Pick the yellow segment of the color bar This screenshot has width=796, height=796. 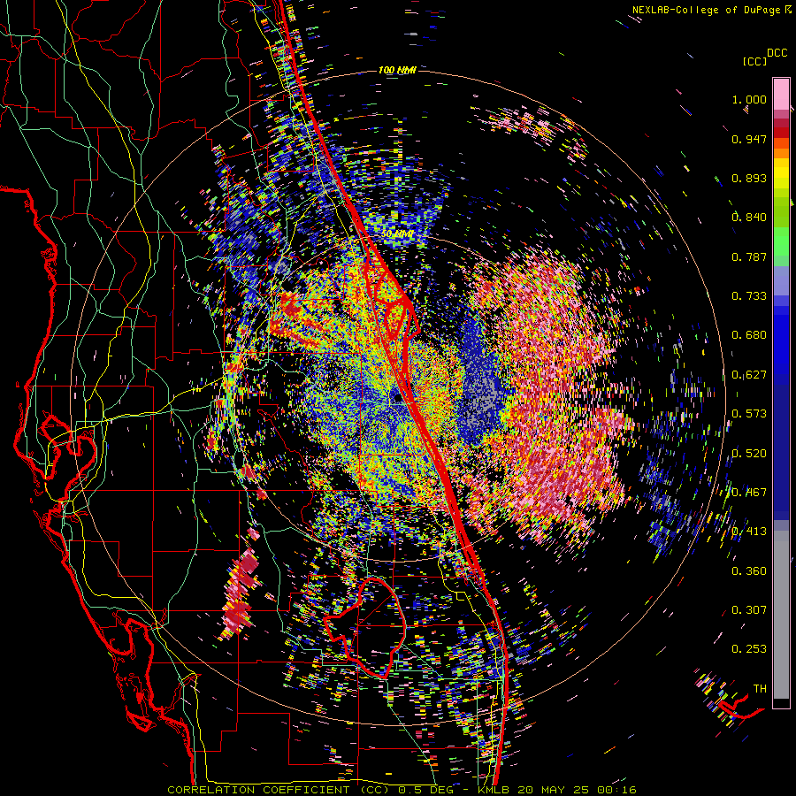pyautogui.click(x=781, y=173)
